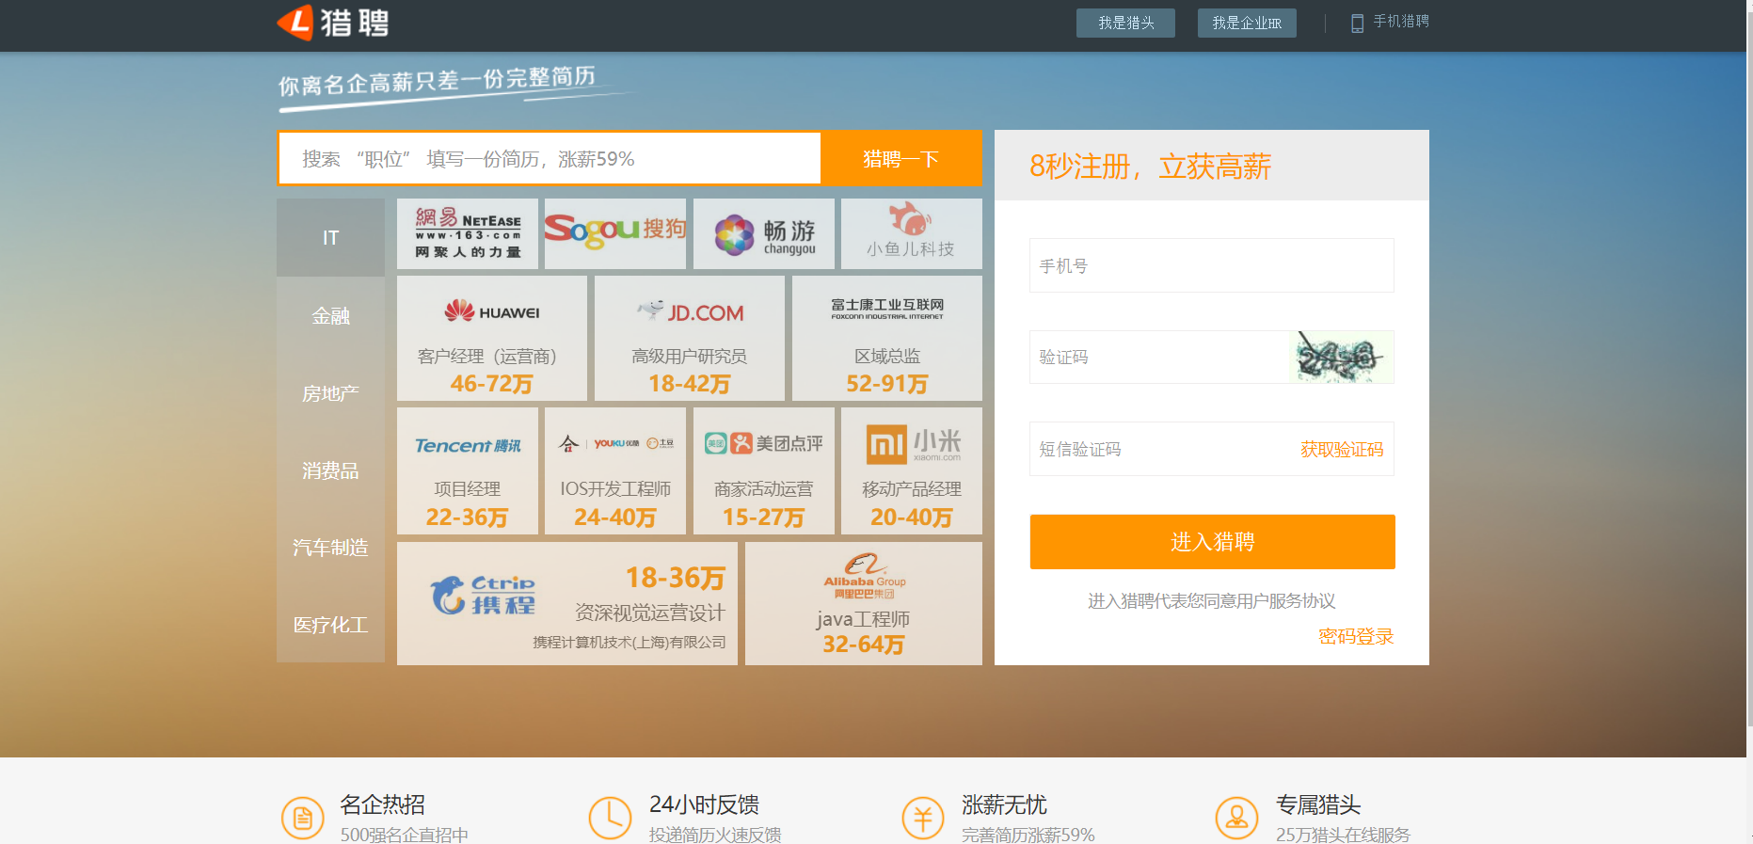Click the 专属猎头 heading

pyautogui.click(x=1318, y=805)
